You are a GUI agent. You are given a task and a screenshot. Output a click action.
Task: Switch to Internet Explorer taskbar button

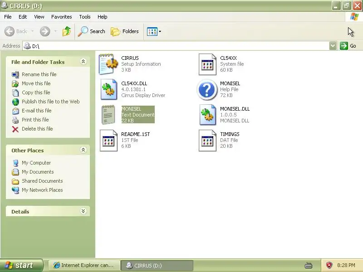click(84, 265)
